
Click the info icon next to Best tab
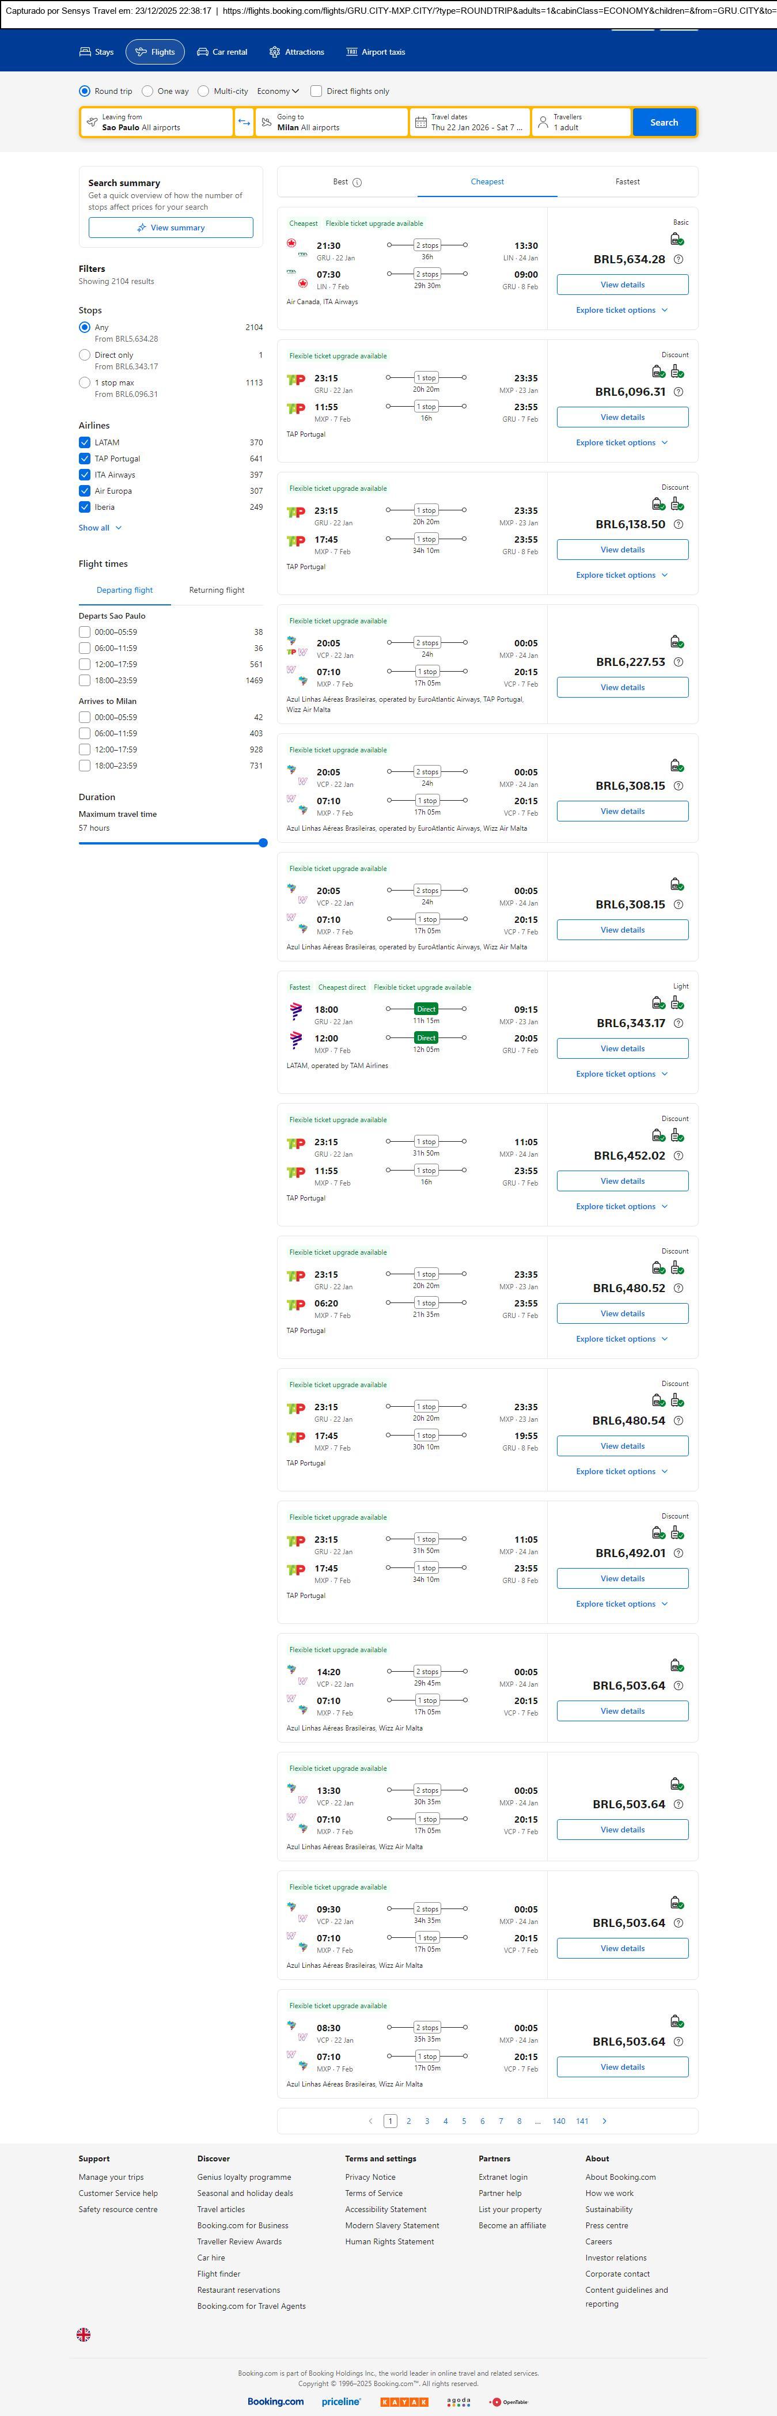(x=357, y=183)
